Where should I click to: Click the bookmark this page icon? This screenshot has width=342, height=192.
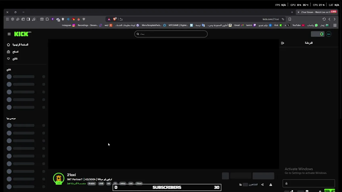point(290,19)
